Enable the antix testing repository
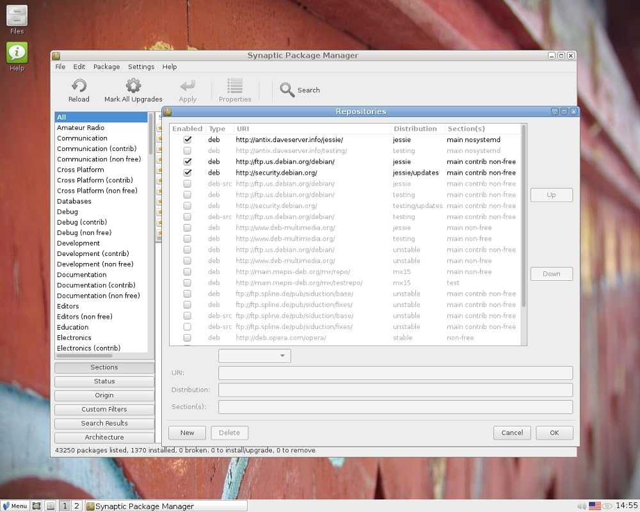This screenshot has height=512, width=640. point(187,150)
